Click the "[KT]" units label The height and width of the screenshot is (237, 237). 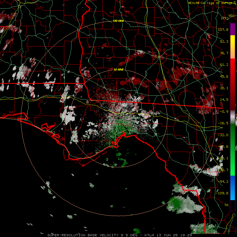tap(225, 18)
